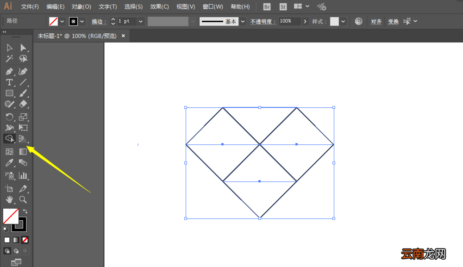Select the Paintbrush tool

pos(23,93)
